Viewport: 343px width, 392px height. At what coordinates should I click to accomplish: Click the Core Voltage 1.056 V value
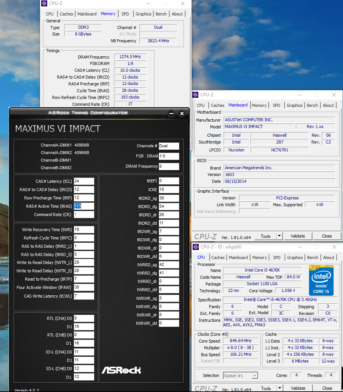[x=288, y=290]
